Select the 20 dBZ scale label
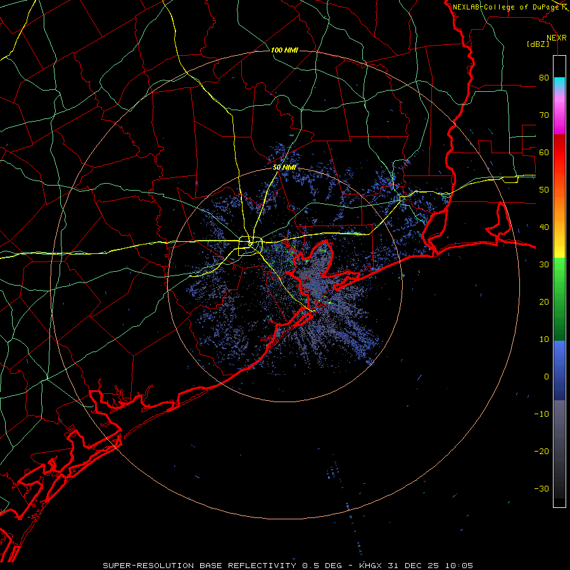 544,301
